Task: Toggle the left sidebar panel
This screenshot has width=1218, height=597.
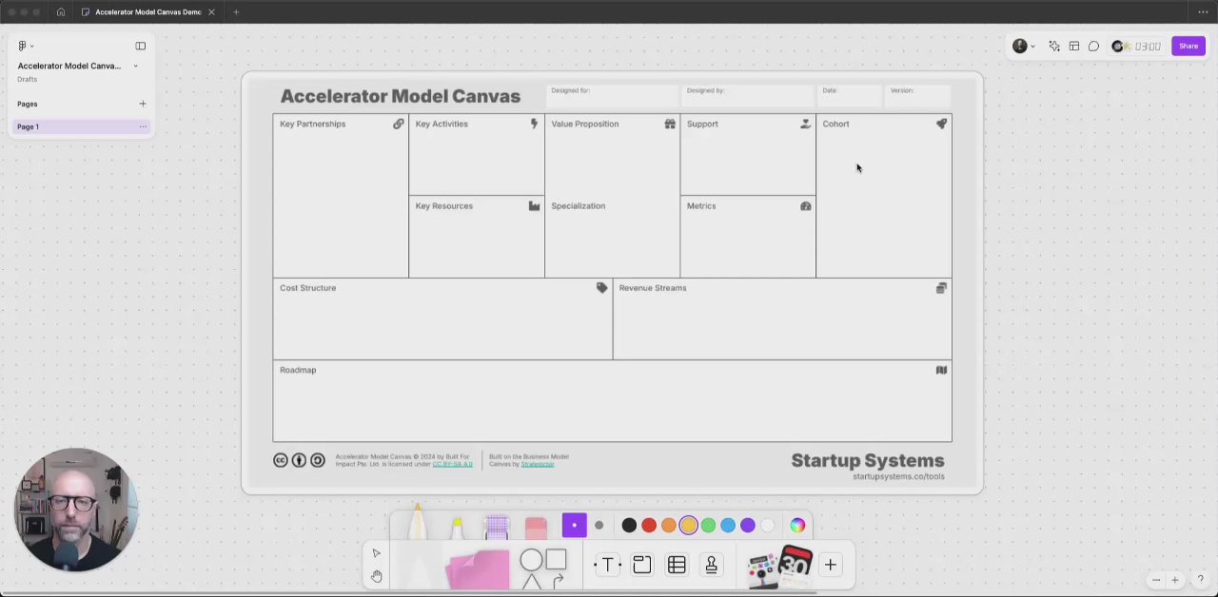Action: click(141, 46)
